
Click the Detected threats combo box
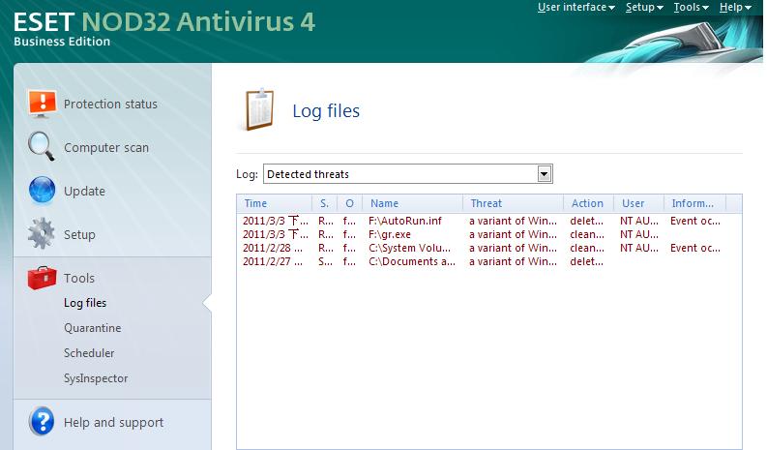pos(408,174)
